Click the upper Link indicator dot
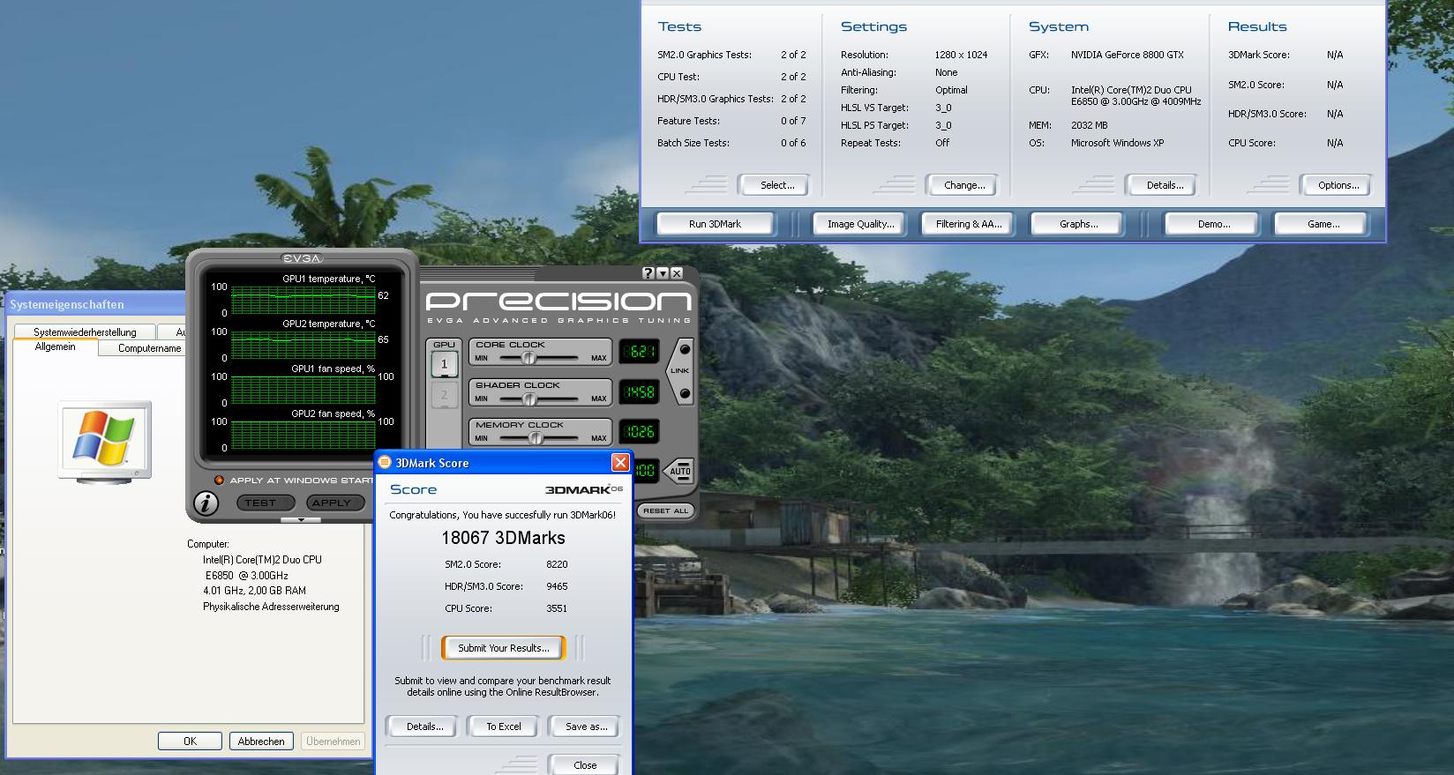This screenshot has width=1454, height=775. [x=684, y=349]
